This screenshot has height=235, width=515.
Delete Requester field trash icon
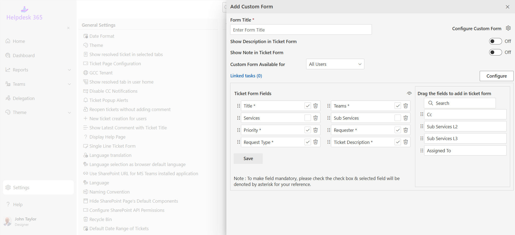pyautogui.click(x=406, y=130)
